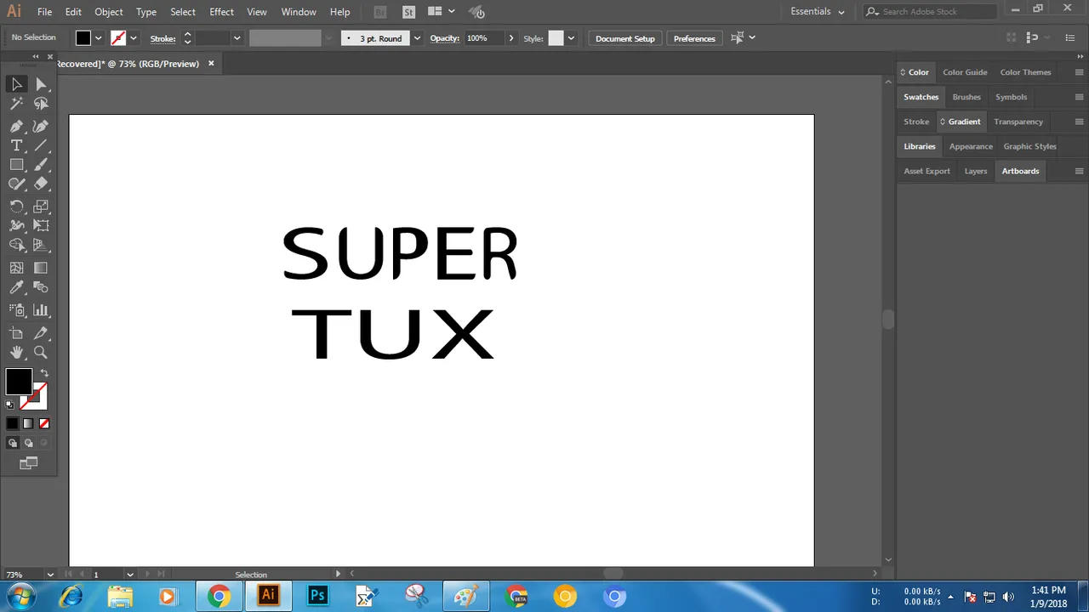The height and width of the screenshot is (612, 1089).
Task: Select the Rotate tool
Action: coord(16,207)
